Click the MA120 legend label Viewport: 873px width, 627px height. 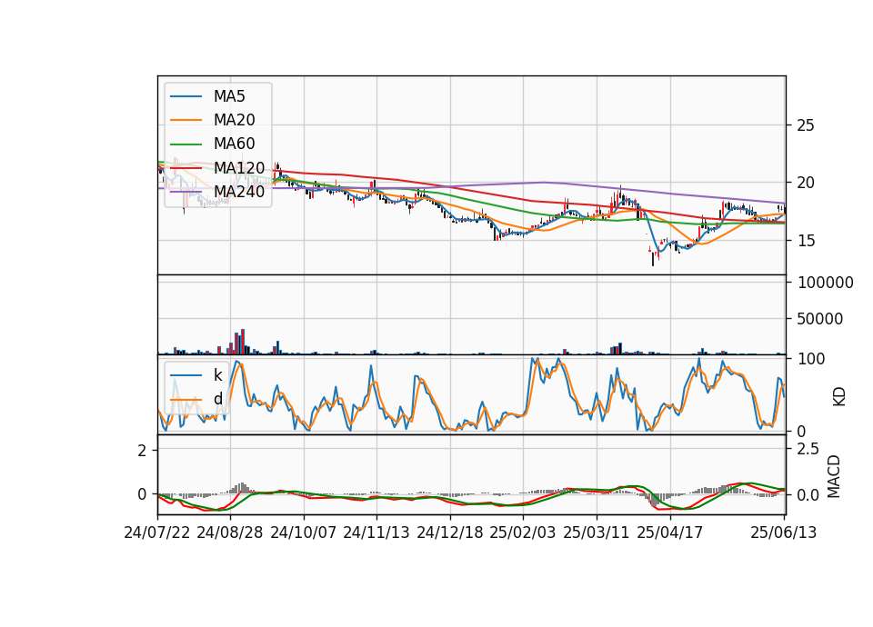(x=239, y=167)
